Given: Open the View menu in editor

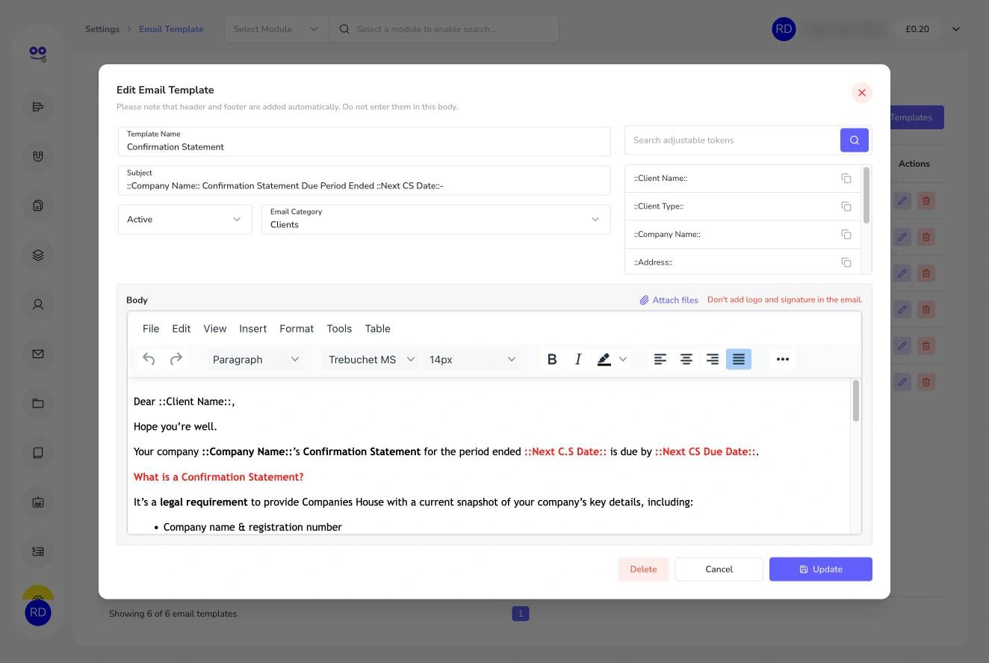Looking at the screenshot, I should click(215, 329).
